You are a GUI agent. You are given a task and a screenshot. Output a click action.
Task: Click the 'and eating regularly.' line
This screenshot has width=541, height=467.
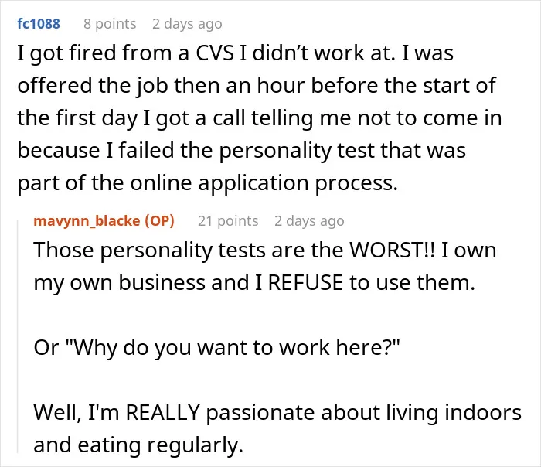(138, 445)
